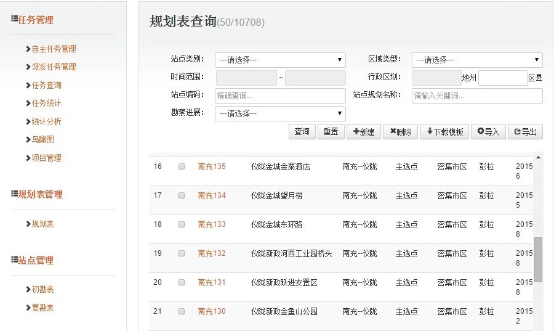Image resolution: width=554 pixels, height=331 pixels.
Task: Open the 站点类别 dropdown
Action: point(279,60)
